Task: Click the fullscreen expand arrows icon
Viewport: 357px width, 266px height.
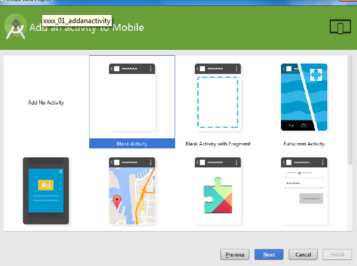Action: (316, 75)
